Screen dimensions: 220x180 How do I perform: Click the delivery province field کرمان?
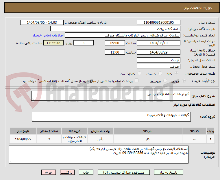pyautogui.click(x=158, y=60)
